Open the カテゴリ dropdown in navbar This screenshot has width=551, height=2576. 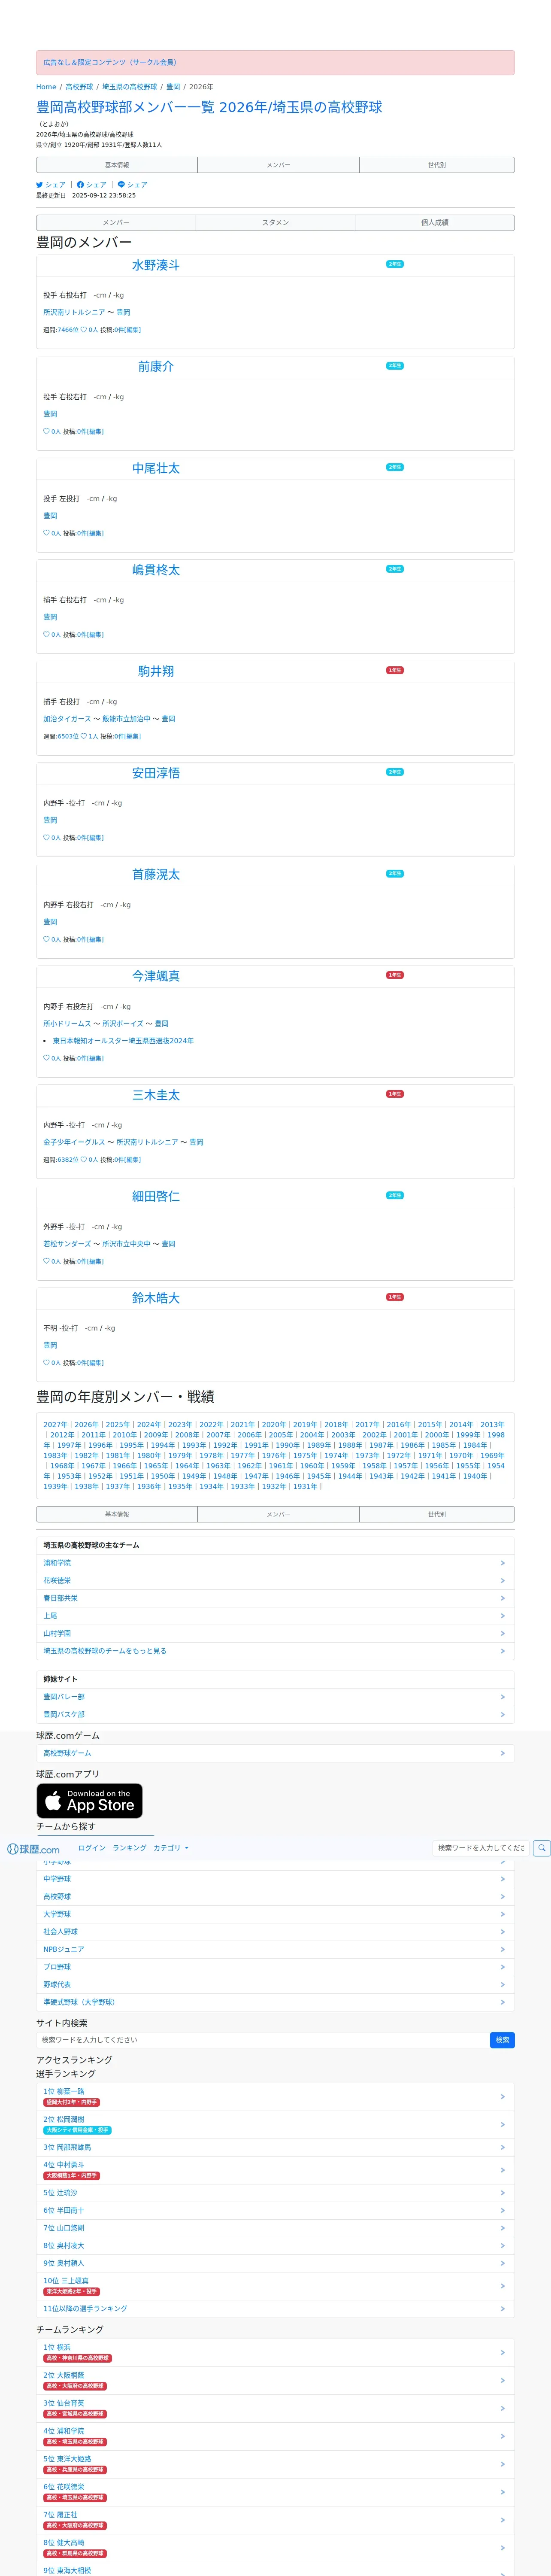pyautogui.click(x=171, y=1848)
